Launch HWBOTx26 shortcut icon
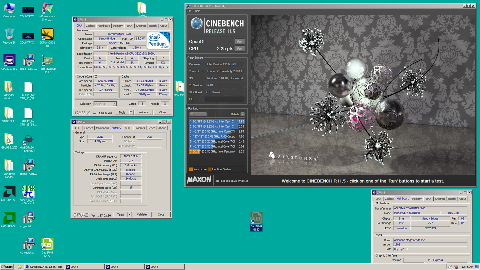This screenshot has width=480, height=270. pos(28,143)
